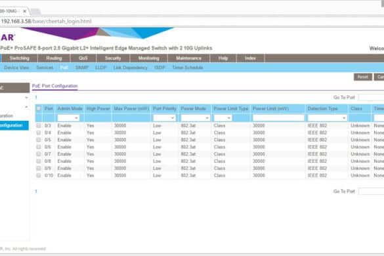Expand the first sidebar section arrow

(x=26, y=98)
